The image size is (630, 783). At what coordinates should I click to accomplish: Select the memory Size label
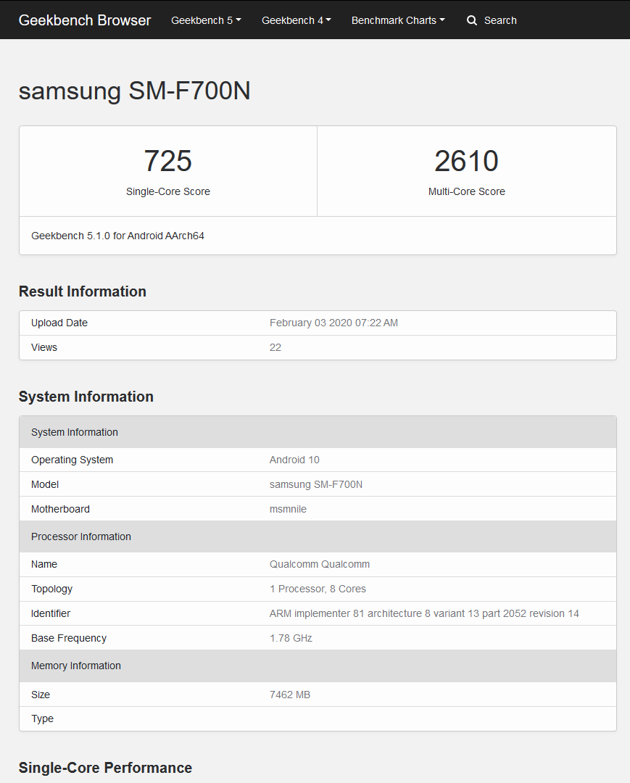click(41, 695)
